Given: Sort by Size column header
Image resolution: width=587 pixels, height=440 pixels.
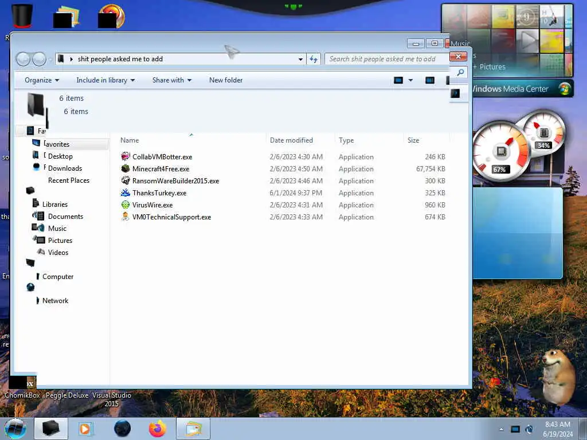Looking at the screenshot, I should tap(413, 140).
